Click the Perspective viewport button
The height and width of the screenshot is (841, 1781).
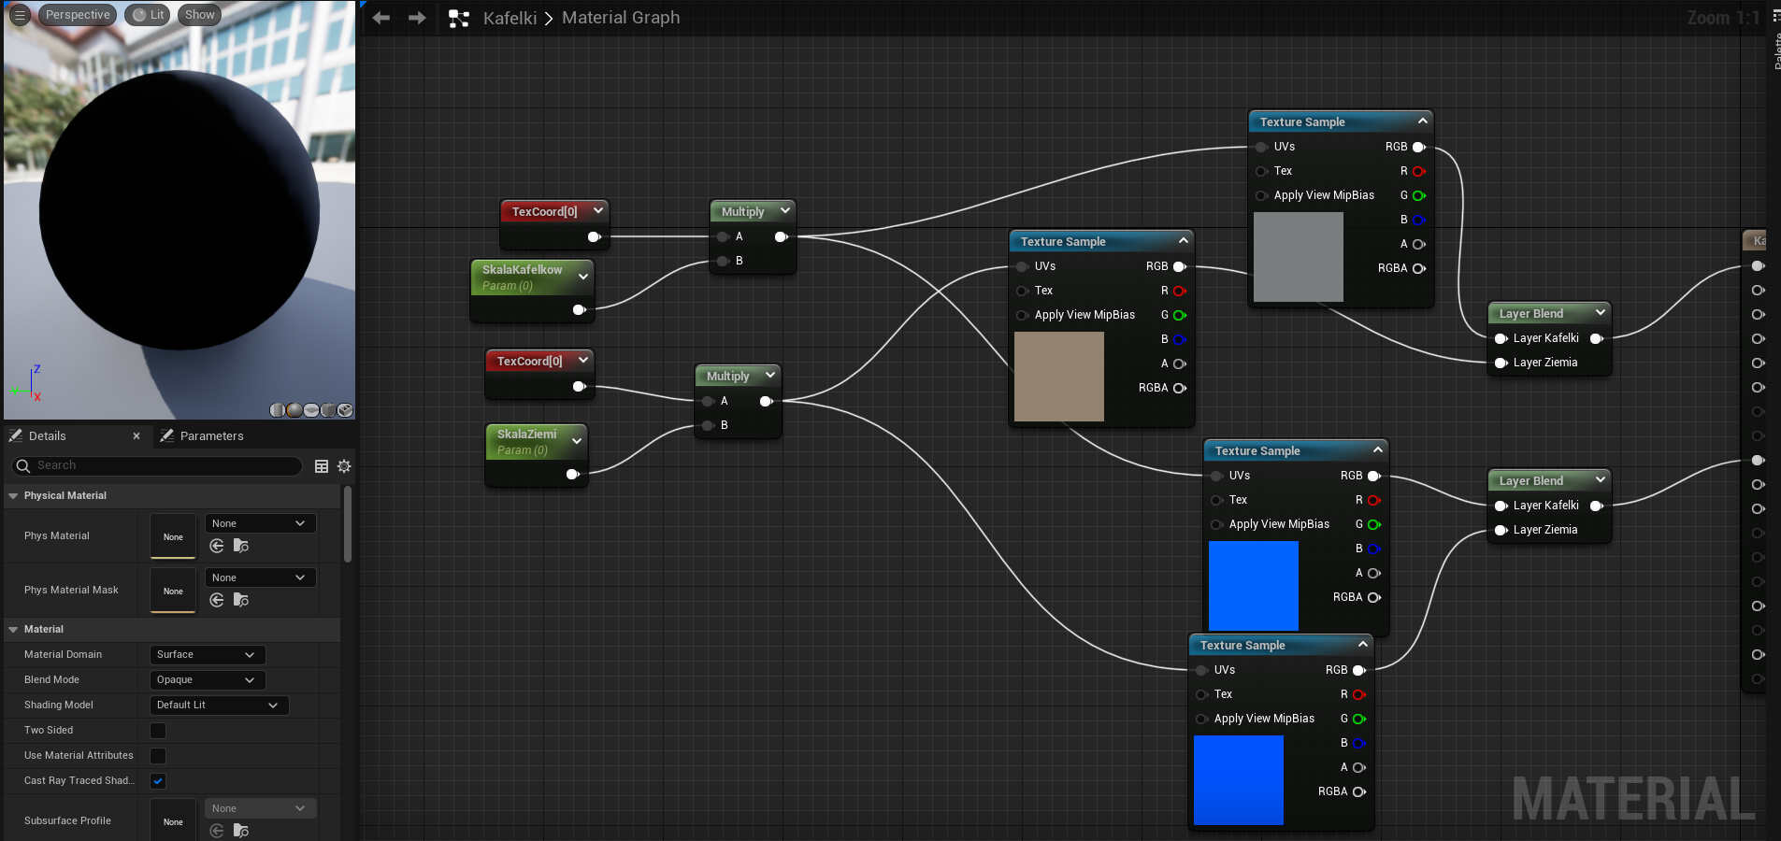pos(78,15)
